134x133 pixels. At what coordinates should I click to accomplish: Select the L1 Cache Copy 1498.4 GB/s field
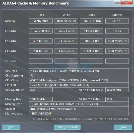pyautogui.click(x=92, y=31)
